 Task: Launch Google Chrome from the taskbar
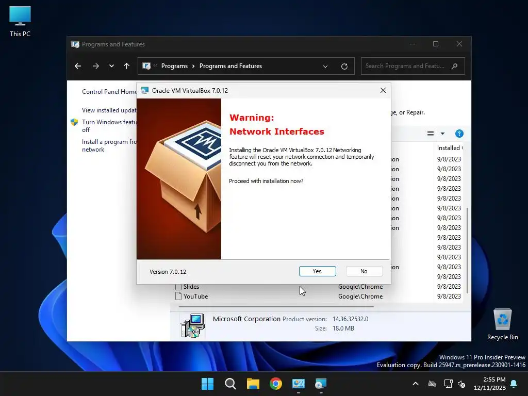pyautogui.click(x=276, y=384)
